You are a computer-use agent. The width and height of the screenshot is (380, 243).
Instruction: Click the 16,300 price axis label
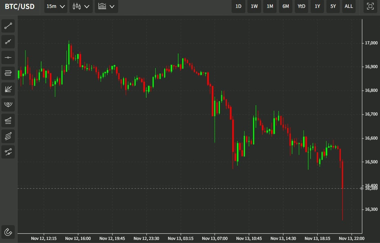tap(371, 209)
